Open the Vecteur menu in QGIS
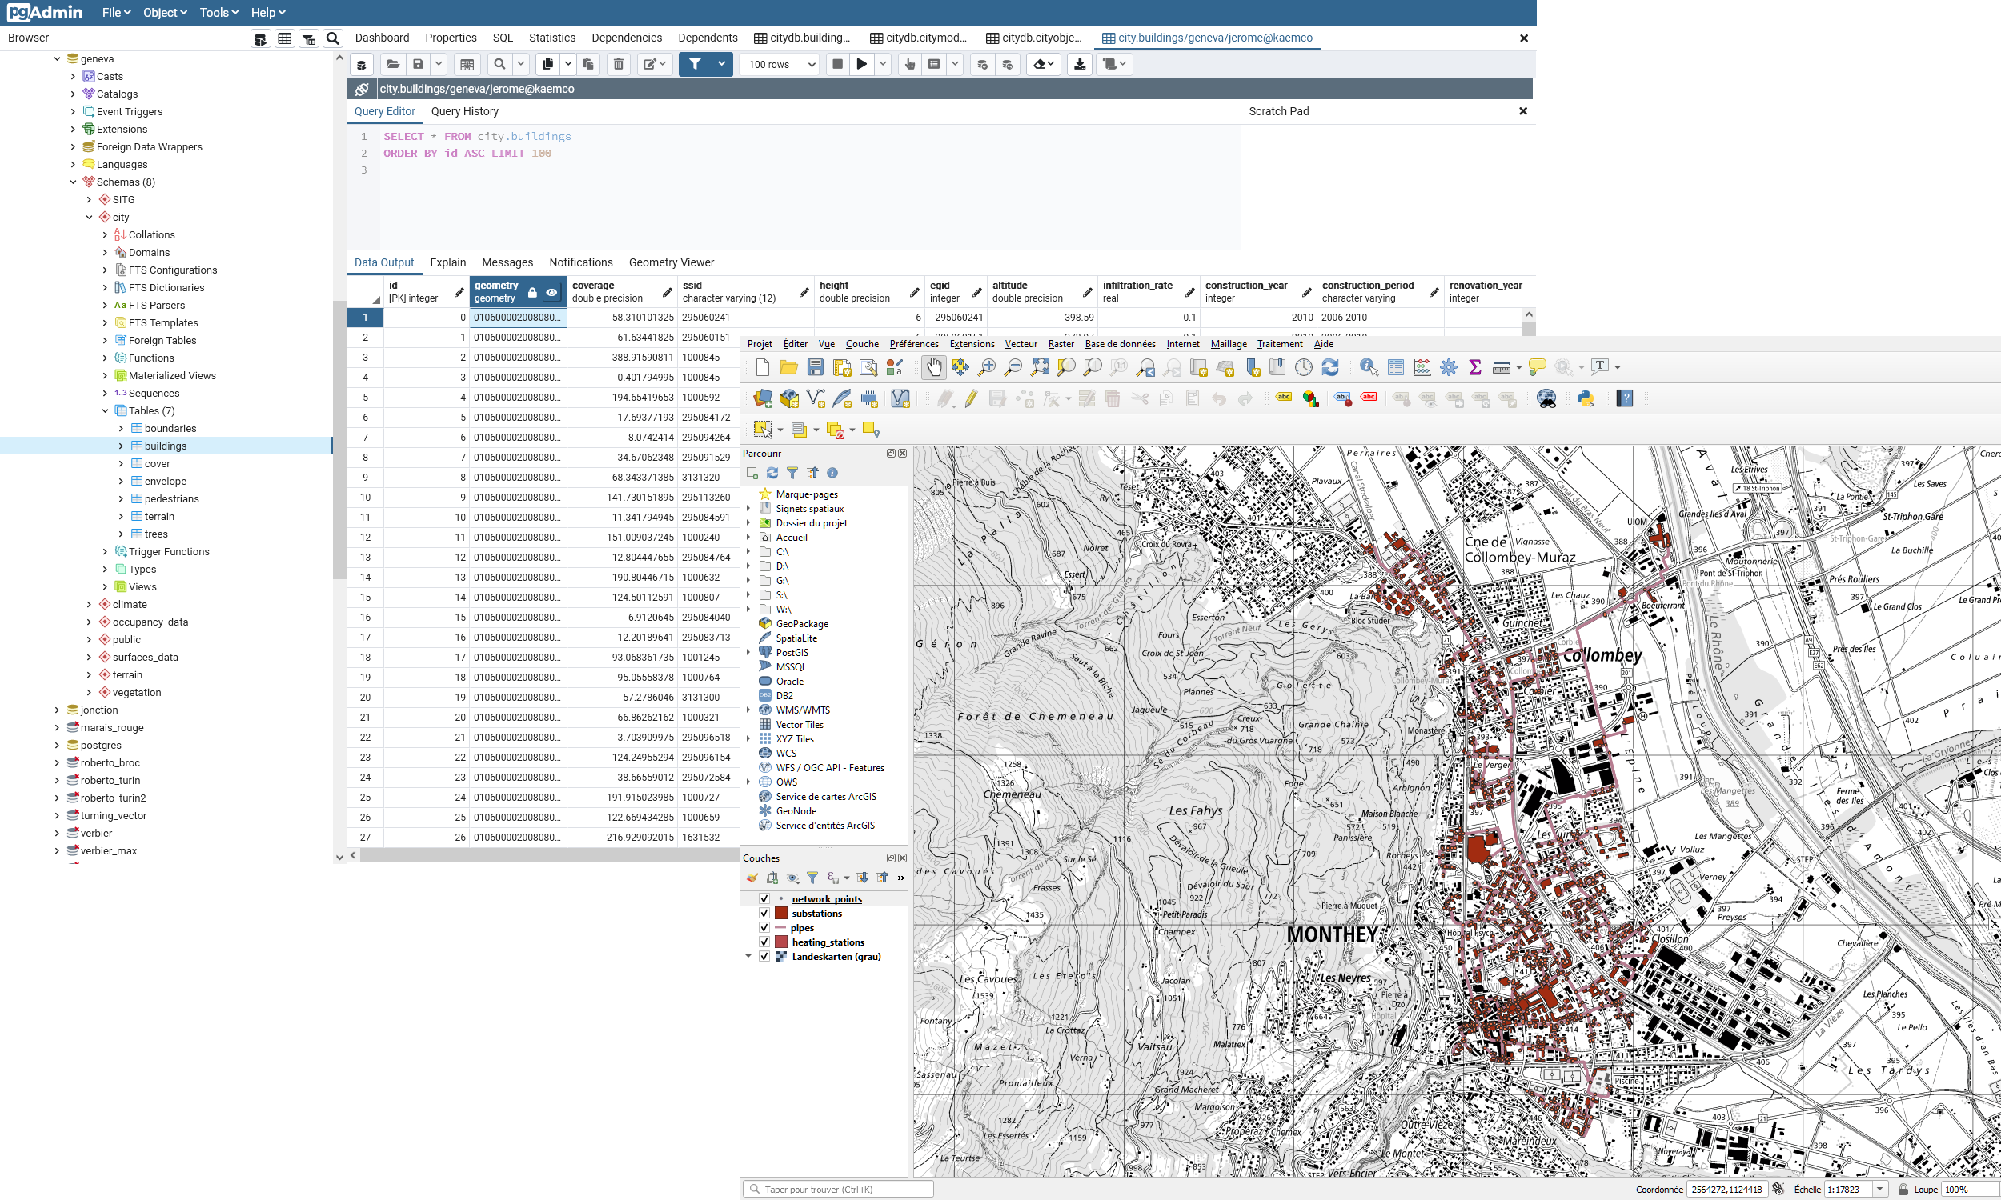Viewport: 2001px width, 1200px height. coord(1021,345)
